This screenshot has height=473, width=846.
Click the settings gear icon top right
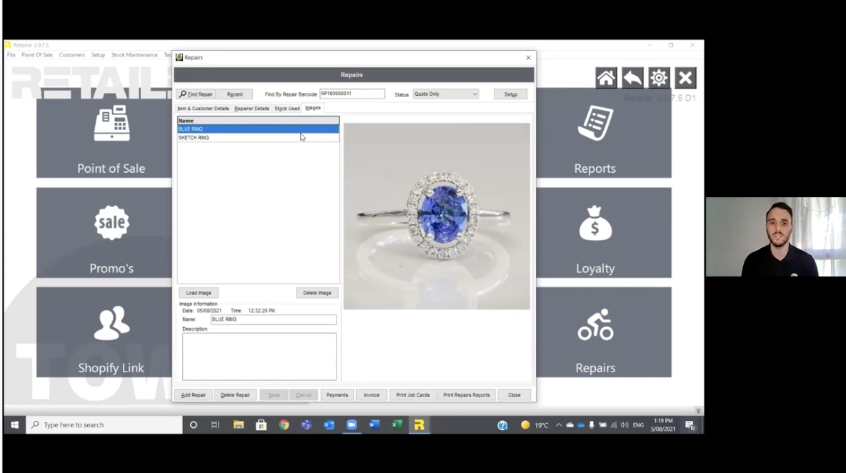point(658,77)
